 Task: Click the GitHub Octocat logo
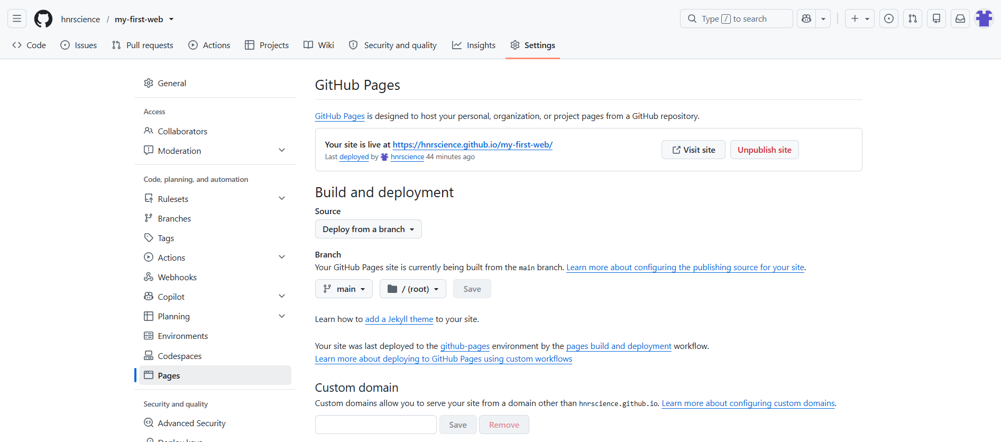tap(43, 19)
